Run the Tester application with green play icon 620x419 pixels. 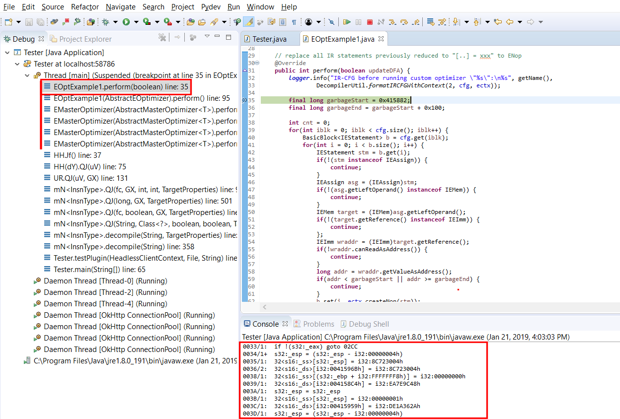click(125, 22)
